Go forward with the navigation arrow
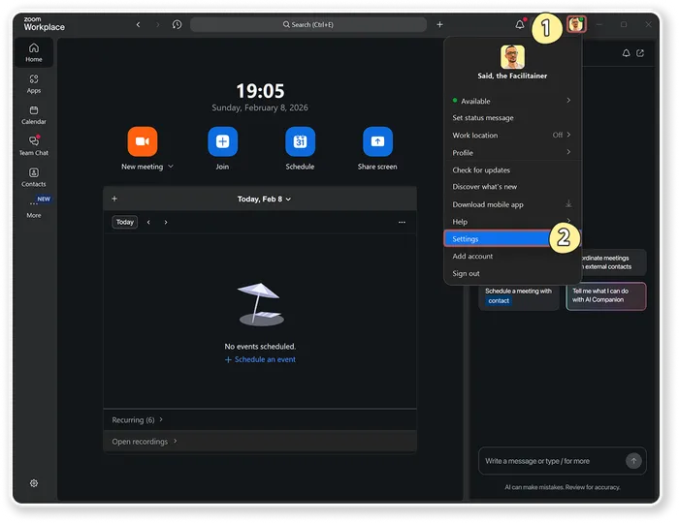 tap(157, 24)
